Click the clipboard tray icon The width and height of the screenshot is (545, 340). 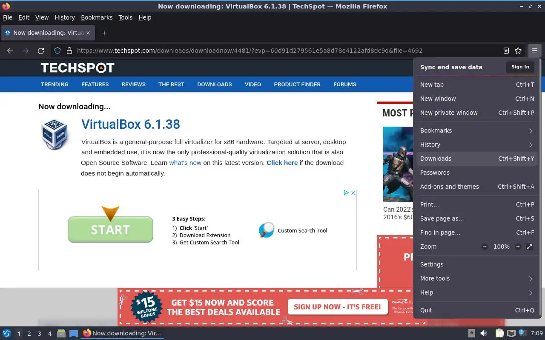click(x=499, y=333)
